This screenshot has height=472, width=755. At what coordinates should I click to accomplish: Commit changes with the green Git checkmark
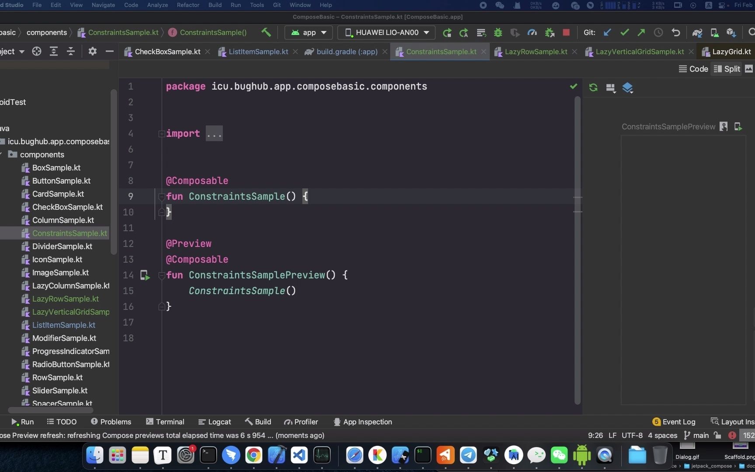(624, 32)
